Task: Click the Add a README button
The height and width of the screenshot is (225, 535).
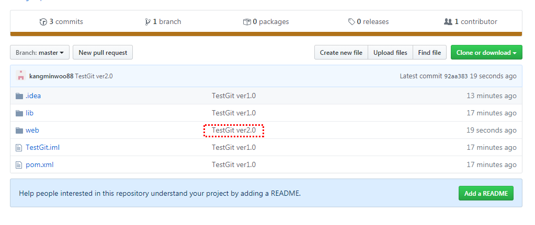Action: point(486,193)
